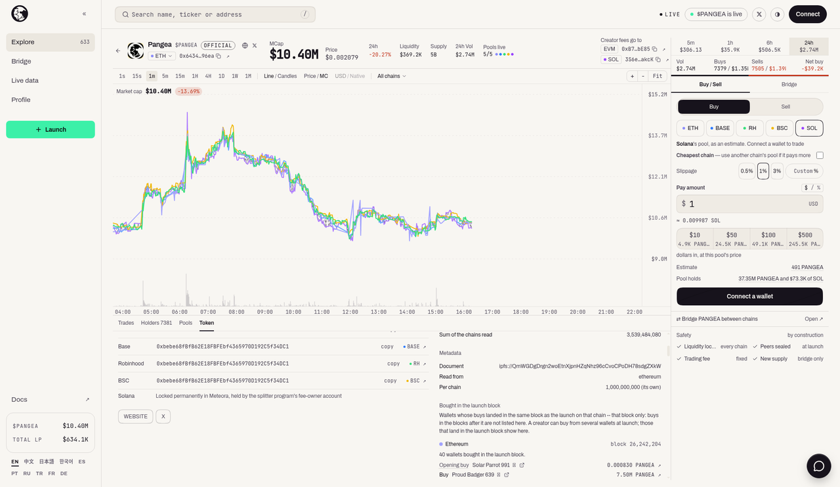Open Bridge PANGEA between chains link

pyautogui.click(x=749, y=319)
